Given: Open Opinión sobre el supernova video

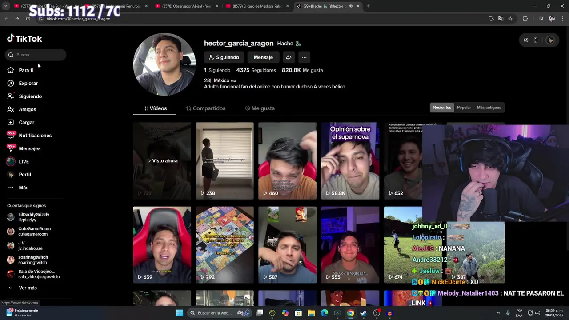Looking at the screenshot, I should pos(350,161).
